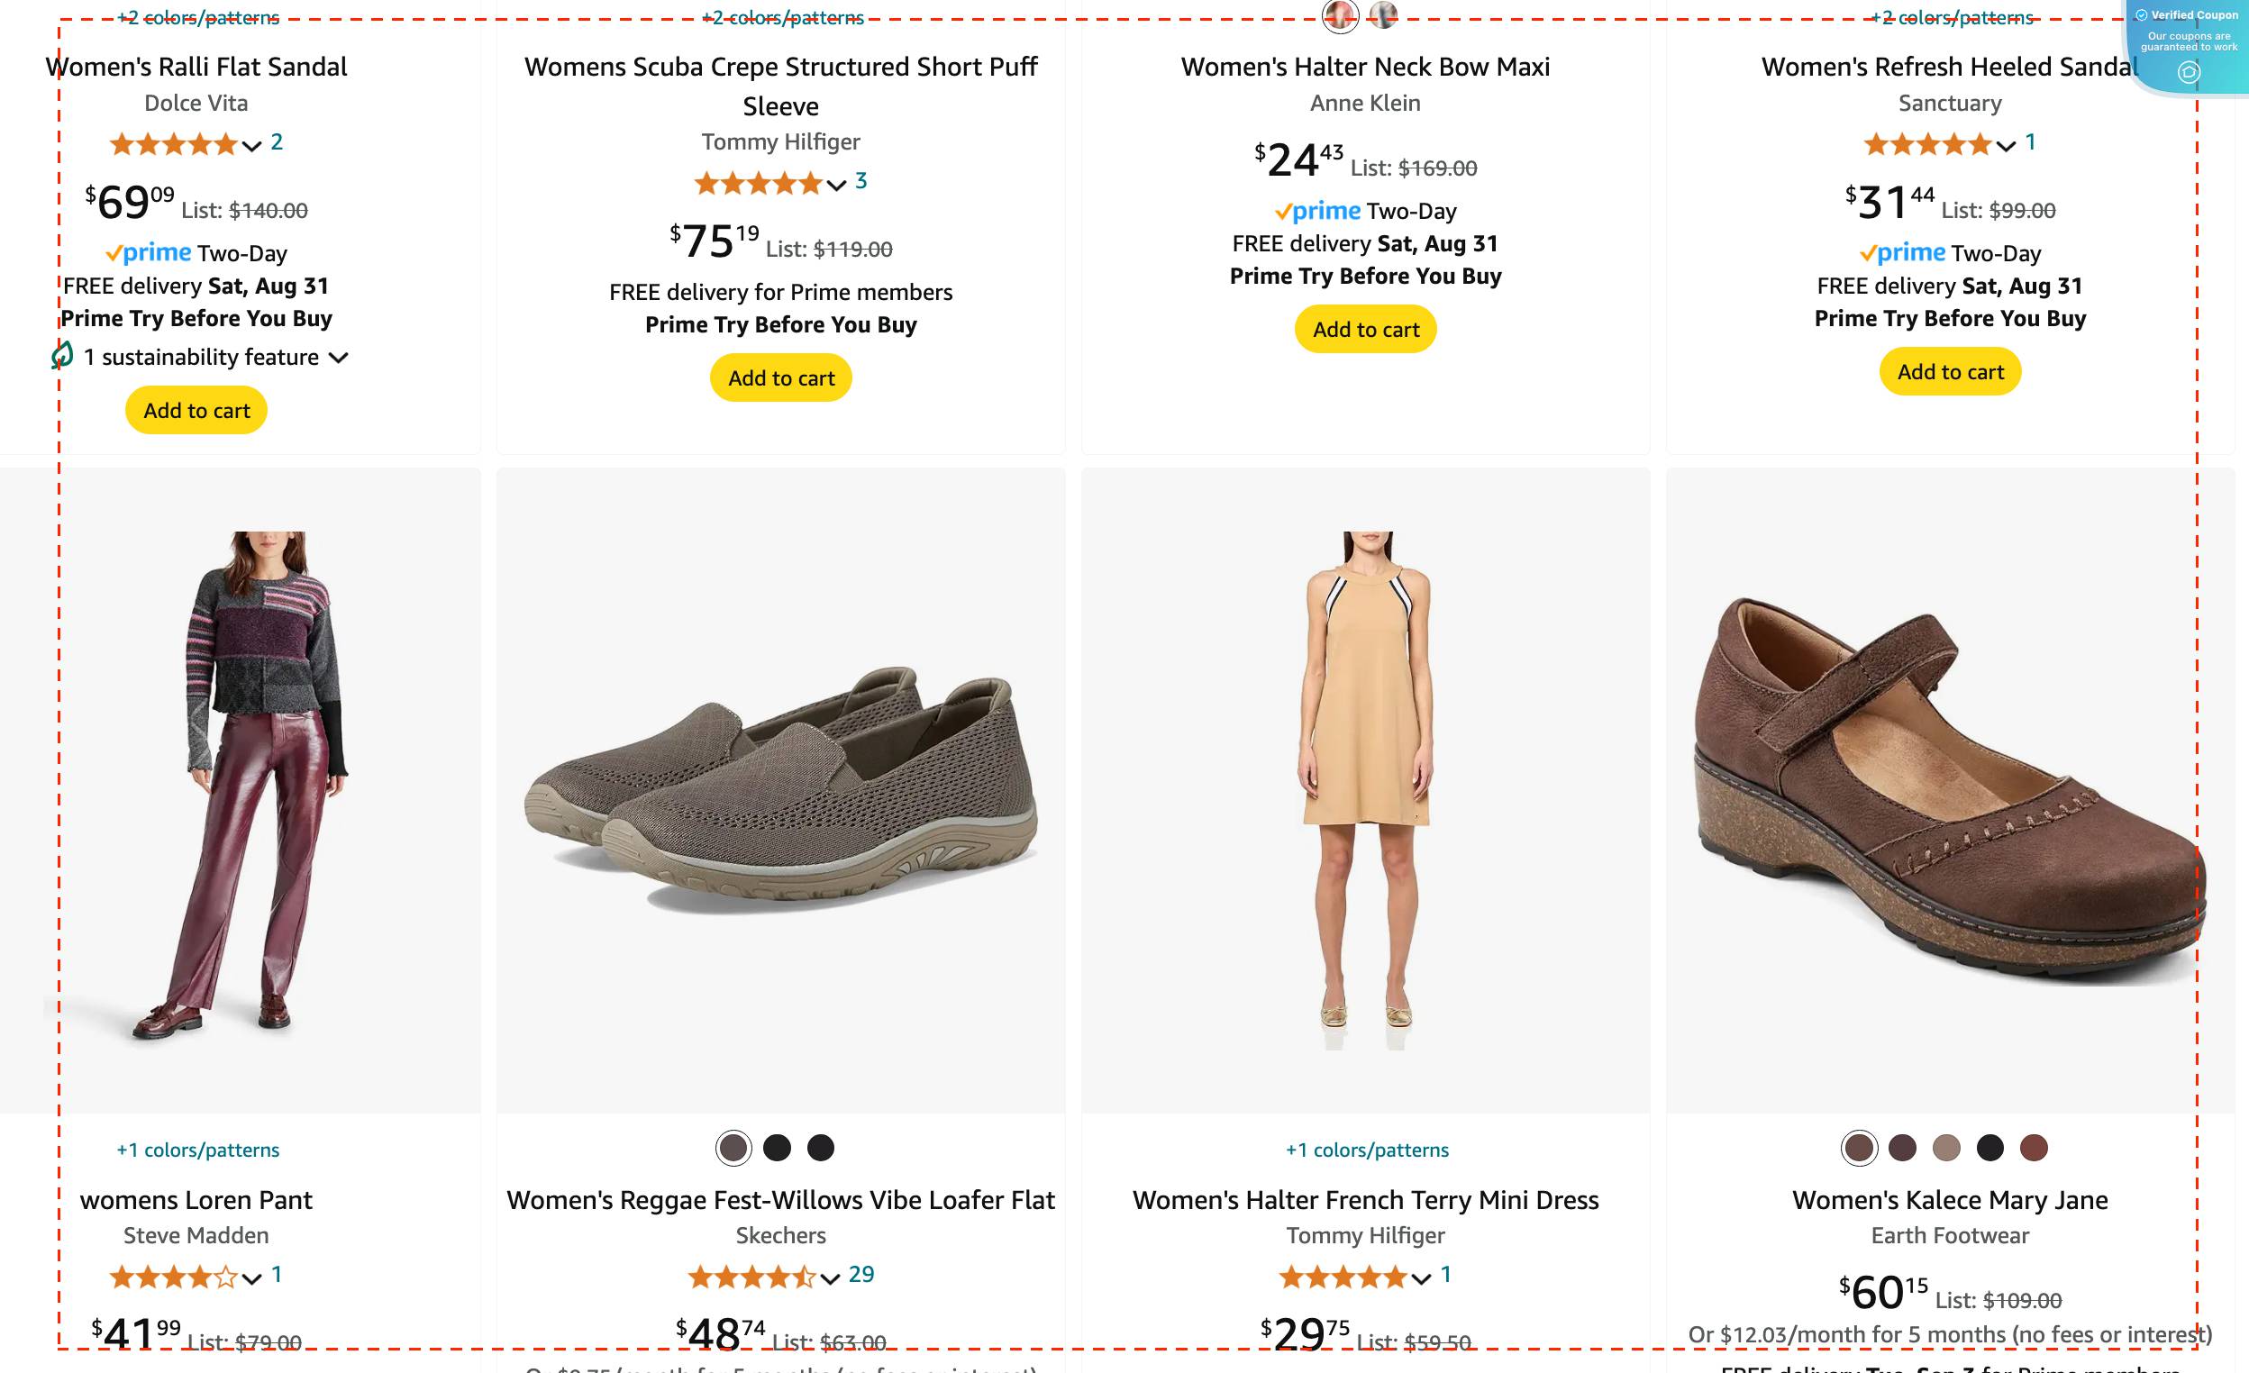2249x1373 pixels.
Task: Add the Scuba Crepe Puff Sleeve to cart
Action: [780, 377]
